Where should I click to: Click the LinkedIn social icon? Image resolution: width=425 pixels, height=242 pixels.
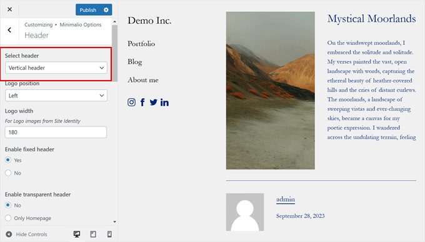coord(164,103)
